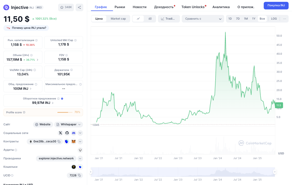
Task: Click right handle of chart range slider
Action: click(274, 172)
